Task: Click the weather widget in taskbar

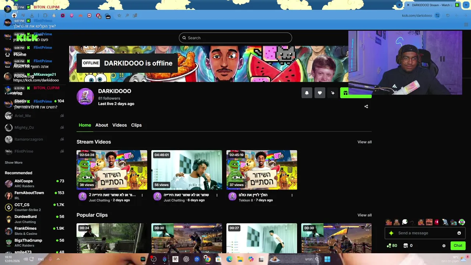Action: coord(455,259)
